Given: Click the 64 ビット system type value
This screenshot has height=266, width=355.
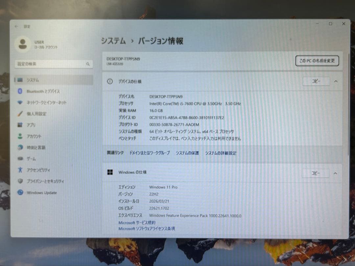Looking at the screenshot, I should pyautogui.click(x=192, y=132).
